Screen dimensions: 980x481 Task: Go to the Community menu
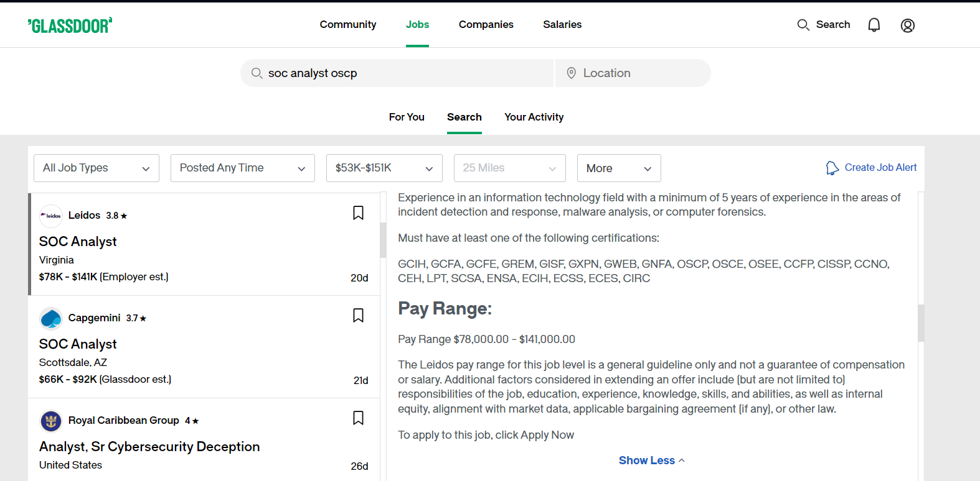348,24
